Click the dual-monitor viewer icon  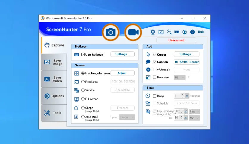tap(177, 32)
